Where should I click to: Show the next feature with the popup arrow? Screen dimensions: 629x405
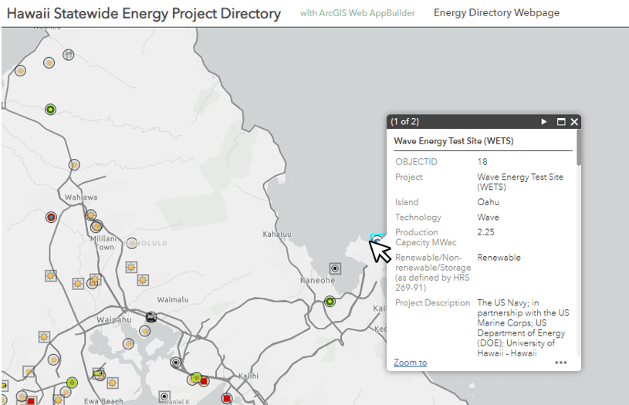[x=543, y=122]
